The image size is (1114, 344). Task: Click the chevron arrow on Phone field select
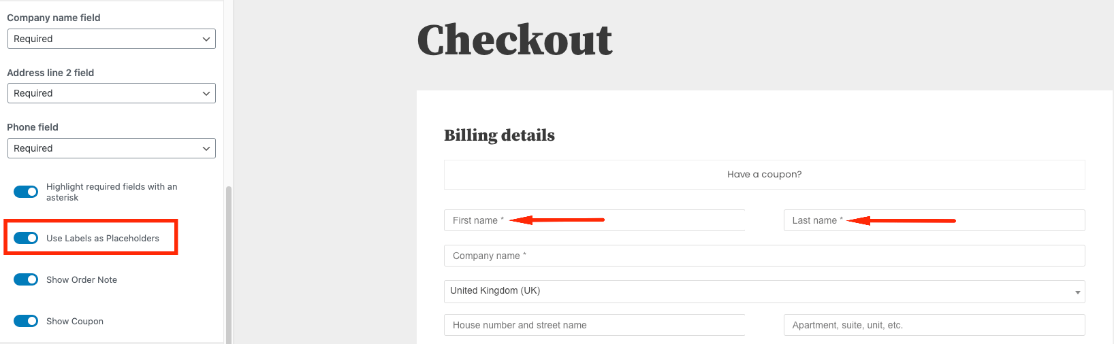(206, 148)
